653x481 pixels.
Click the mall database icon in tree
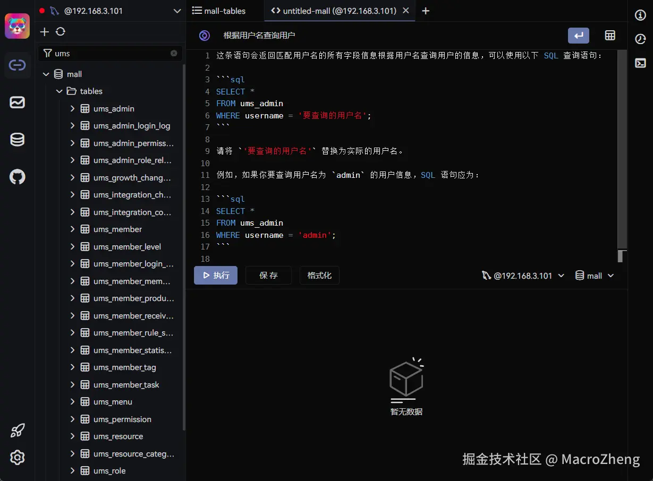(58, 74)
